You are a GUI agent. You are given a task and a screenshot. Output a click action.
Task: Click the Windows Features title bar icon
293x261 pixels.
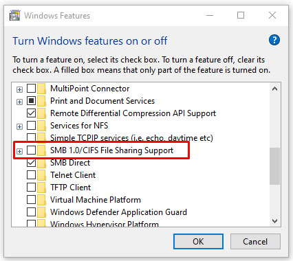pos(15,15)
